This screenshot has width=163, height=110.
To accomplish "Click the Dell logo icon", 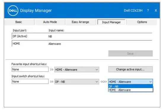I will click(x=13, y=10).
